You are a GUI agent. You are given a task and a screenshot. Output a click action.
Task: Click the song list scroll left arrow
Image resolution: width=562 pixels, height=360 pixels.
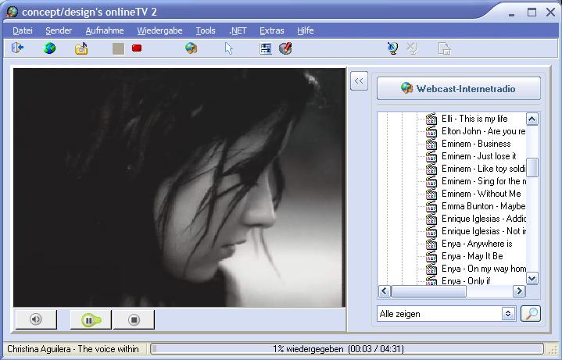(385, 291)
